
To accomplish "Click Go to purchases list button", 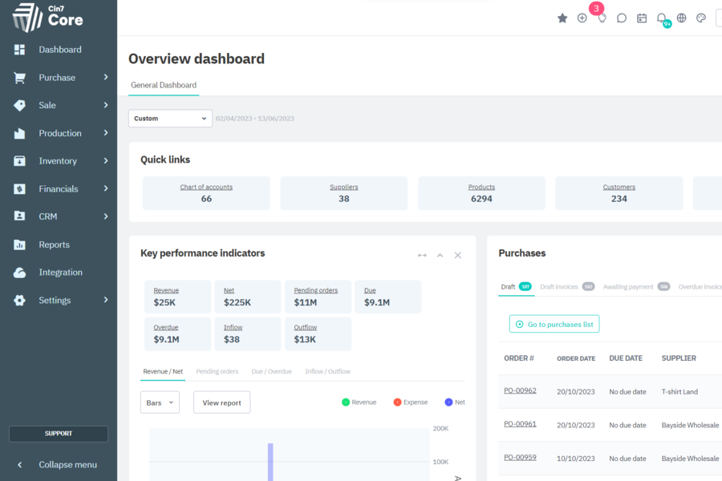I will [x=554, y=324].
